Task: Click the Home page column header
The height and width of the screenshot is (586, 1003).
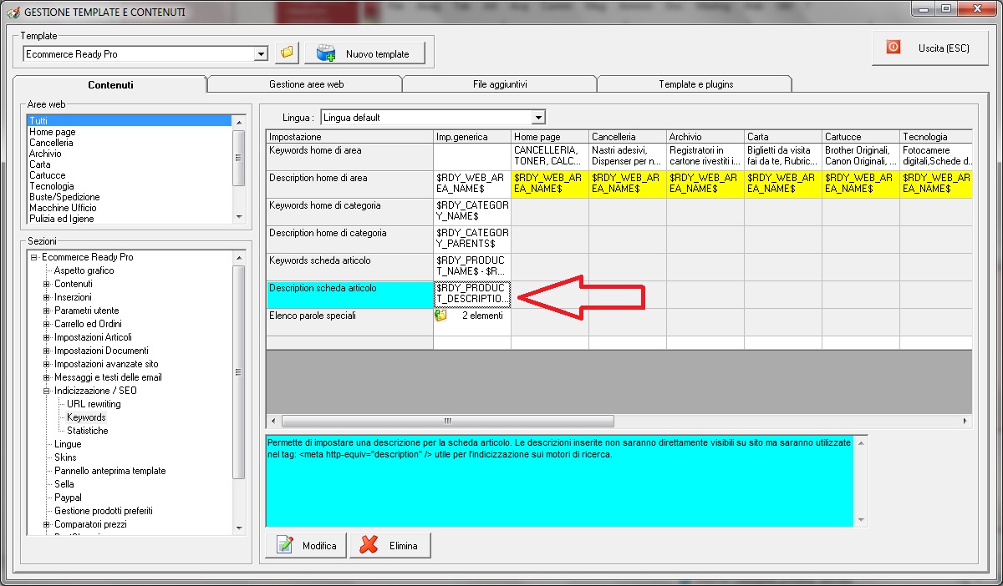Action: (x=550, y=137)
